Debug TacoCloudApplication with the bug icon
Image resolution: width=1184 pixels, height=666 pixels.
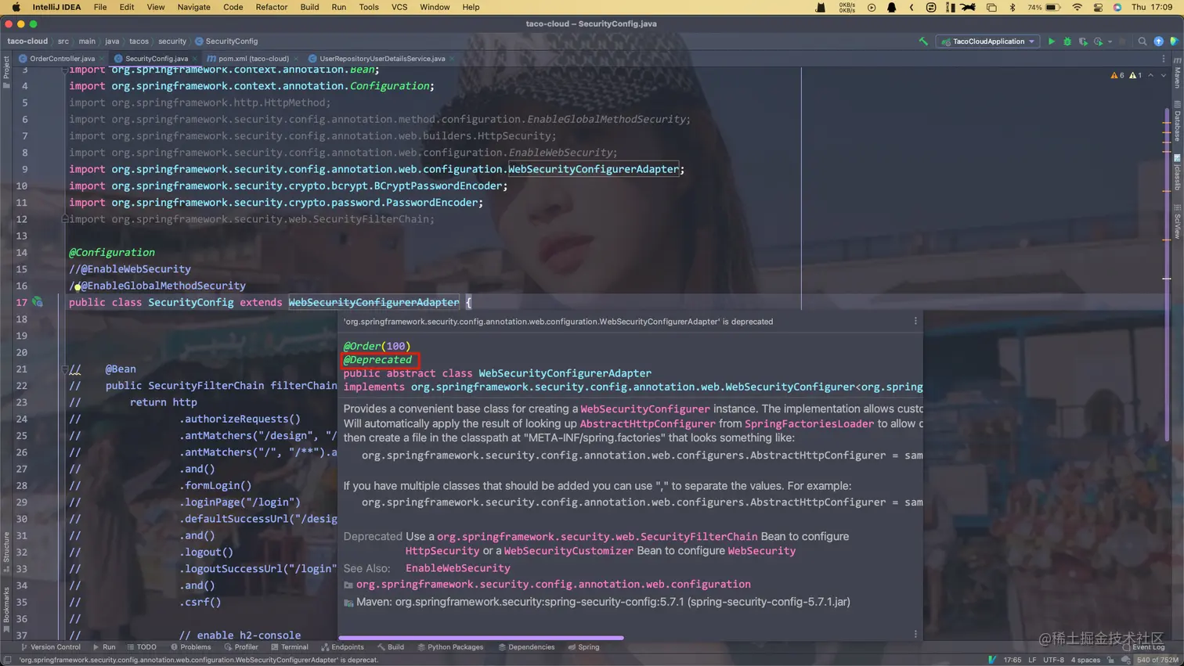click(1067, 41)
